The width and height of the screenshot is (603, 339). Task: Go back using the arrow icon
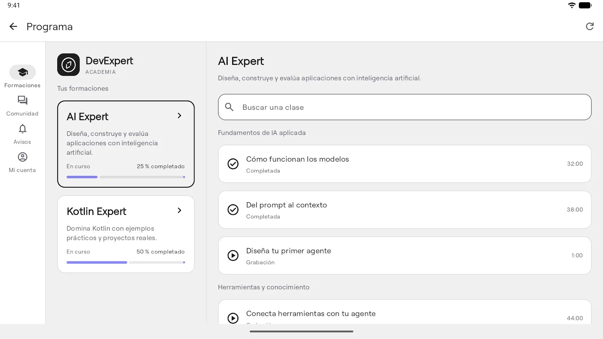(x=13, y=26)
